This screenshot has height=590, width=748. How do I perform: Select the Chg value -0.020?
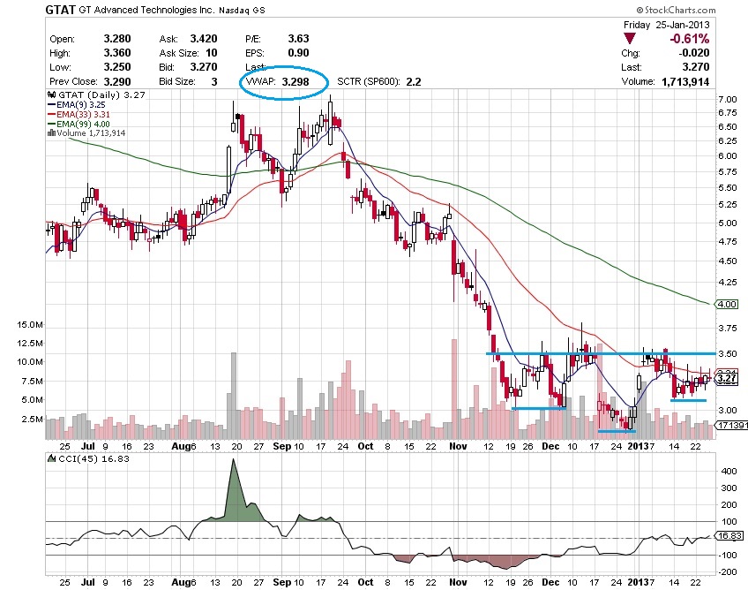693,53
